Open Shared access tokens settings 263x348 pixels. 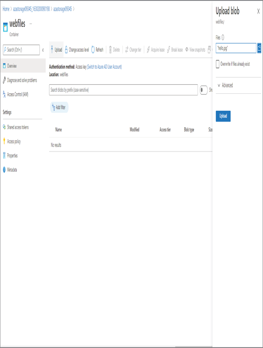(16, 127)
